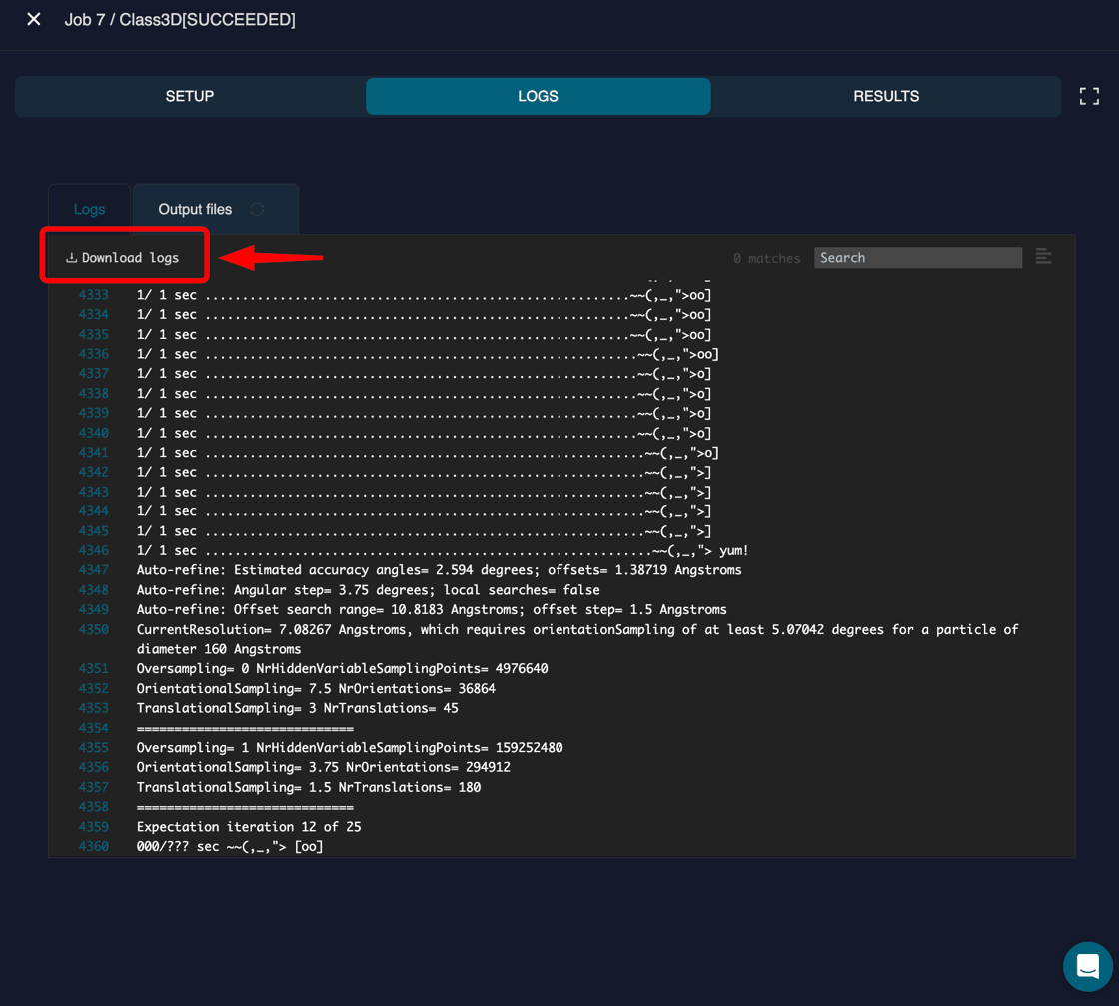This screenshot has width=1119, height=1006.
Task: Open the support chat bubble
Action: tap(1087, 966)
